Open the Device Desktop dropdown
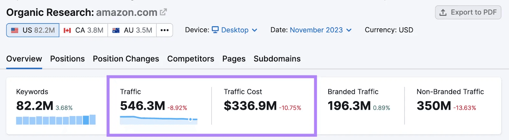 [235, 30]
